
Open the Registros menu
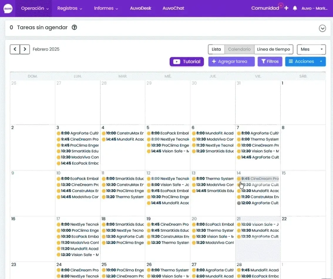coord(69,8)
